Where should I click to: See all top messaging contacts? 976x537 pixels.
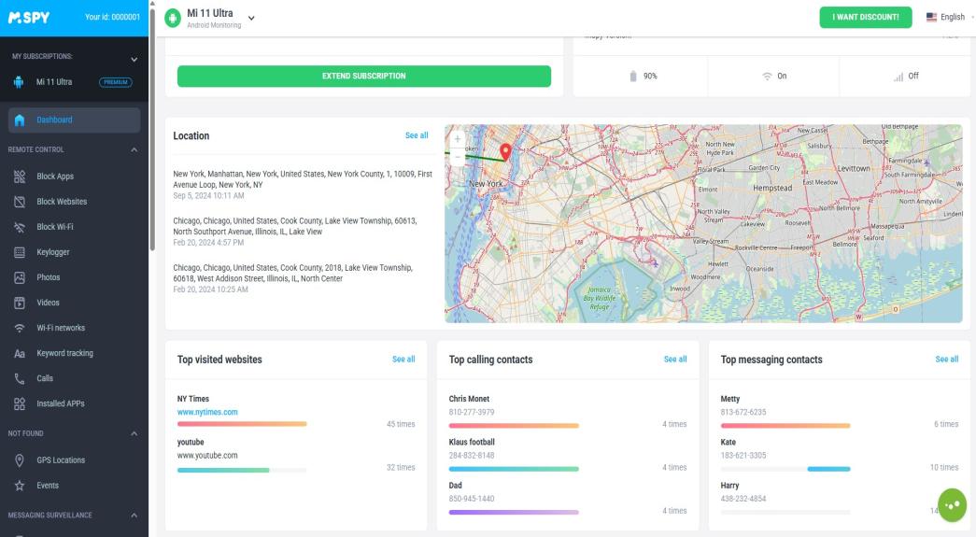click(947, 360)
